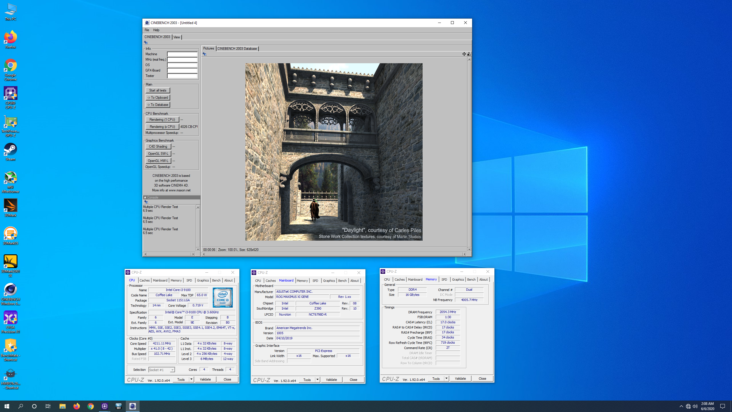Viewport: 732px width, 412px height.
Task: Open SPD tab in CPU-Z Memory window
Action: coord(444,280)
